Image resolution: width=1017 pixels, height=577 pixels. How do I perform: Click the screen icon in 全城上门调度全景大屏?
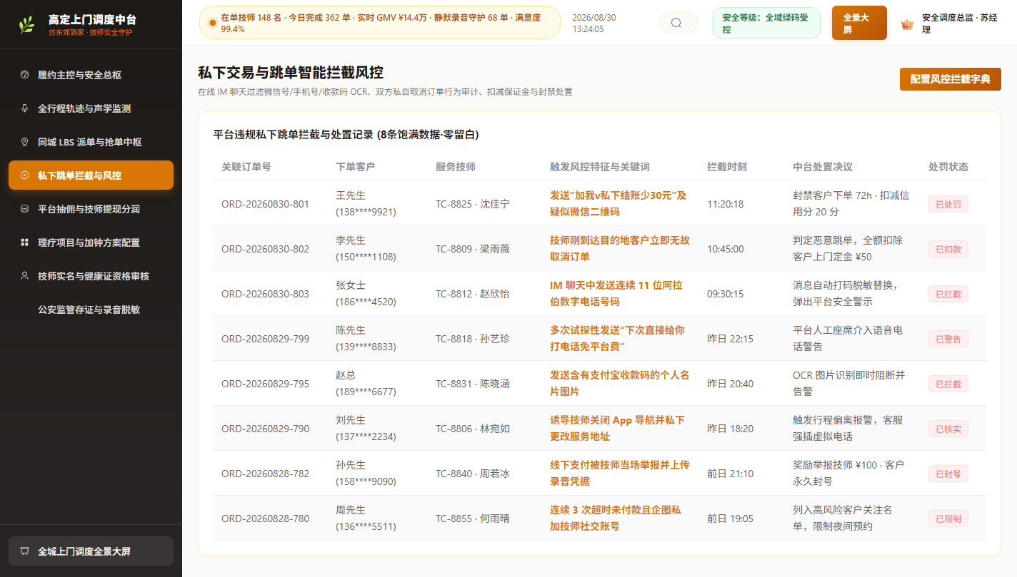pyautogui.click(x=24, y=551)
